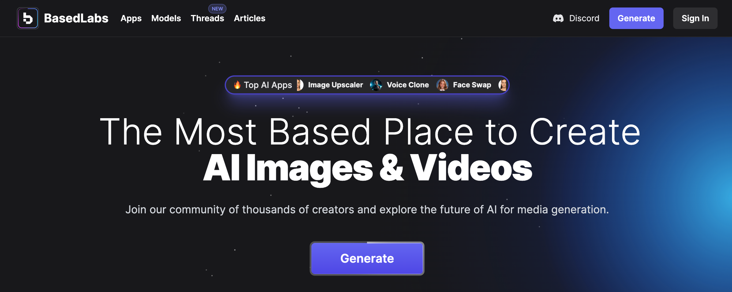The width and height of the screenshot is (732, 292).
Task: Open the Face Swap app
Action: click(472, 85)
